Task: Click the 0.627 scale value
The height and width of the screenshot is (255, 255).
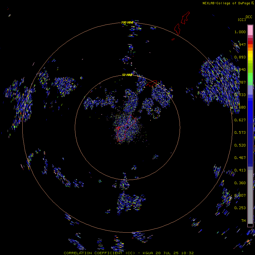Action: pos(240,120)
